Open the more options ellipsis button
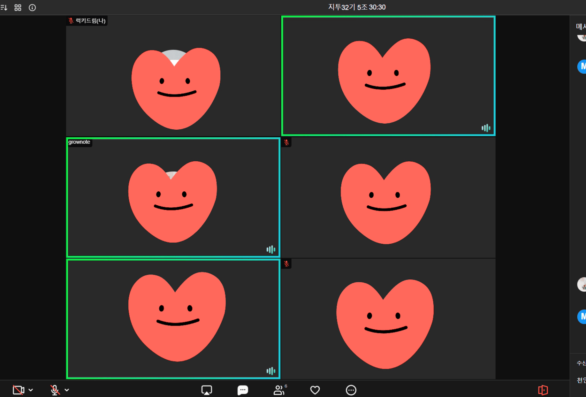The image size is (586, 397). click(x=351, y=390)
